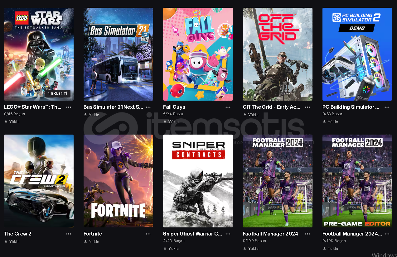Click Yükle under The Crew 2
This screenshot has width=397, height=257.
(x=12, y=242)
